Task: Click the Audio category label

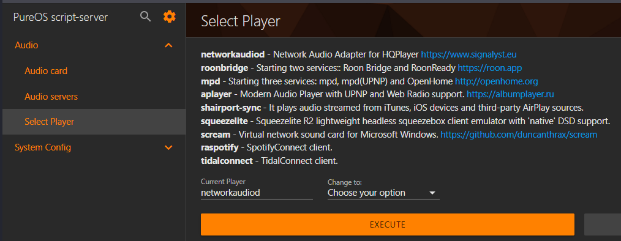Action: 26,45
